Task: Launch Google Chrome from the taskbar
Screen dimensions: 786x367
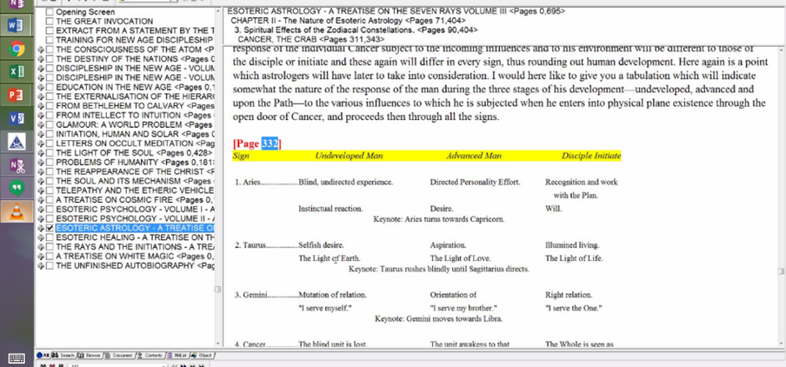Action: pos(17,49)
